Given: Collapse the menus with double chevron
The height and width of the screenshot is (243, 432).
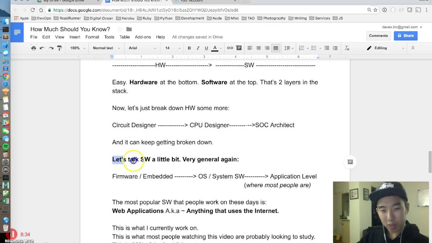Looking at the screenshot, I should click(x=413, y=48).
